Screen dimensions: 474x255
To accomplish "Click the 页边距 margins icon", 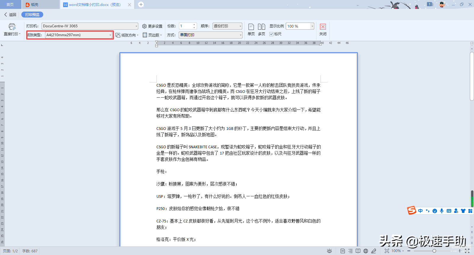I will pos(145,35).
